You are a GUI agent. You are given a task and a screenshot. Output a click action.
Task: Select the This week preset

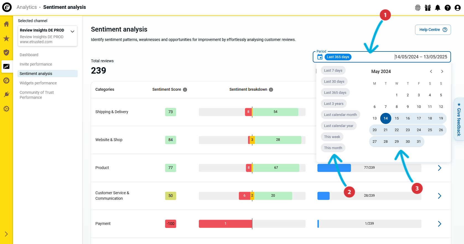332,137
